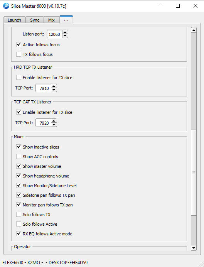Enable Solo follows TX
204x267 pixels.
tap(19, 215)
